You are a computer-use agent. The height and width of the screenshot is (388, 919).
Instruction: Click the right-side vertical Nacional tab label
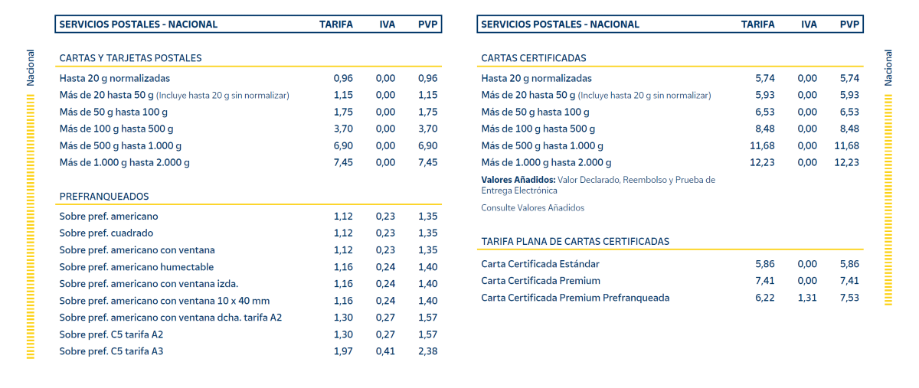pos(888,67)
